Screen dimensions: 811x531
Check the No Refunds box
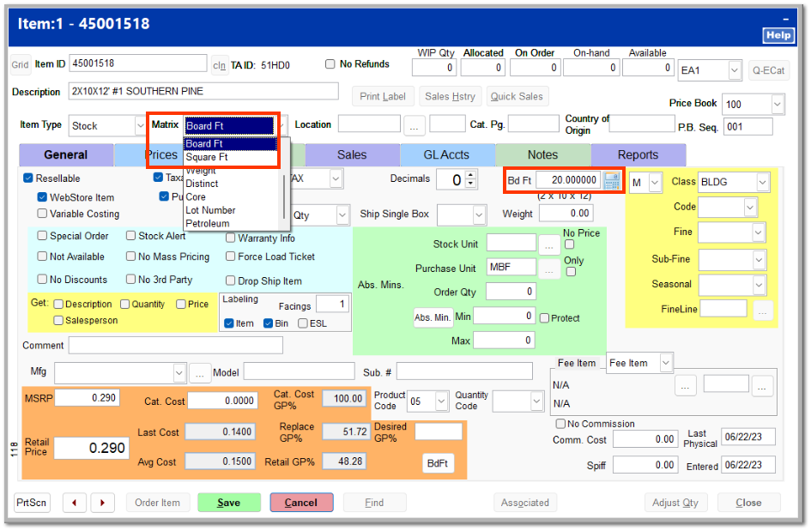click(x=330, y=64)
